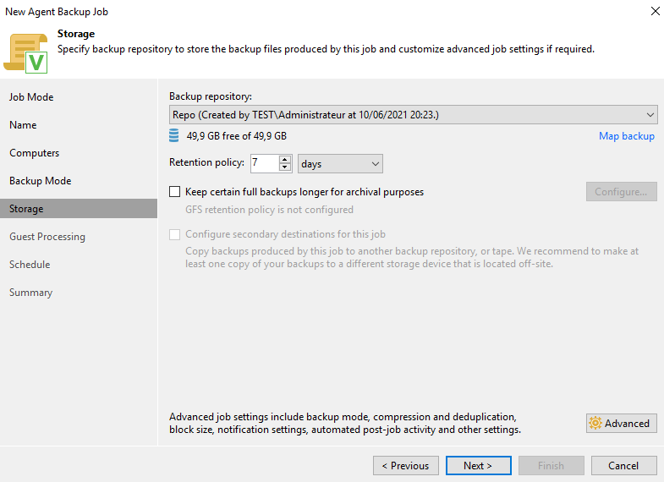Switch to the Computers step
The height and width of the screenshot is (482, 664).
pos(35,153)
